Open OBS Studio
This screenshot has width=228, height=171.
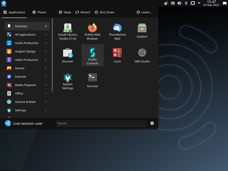[x=142, y=56]
